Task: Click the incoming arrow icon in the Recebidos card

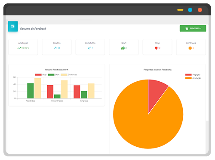Action: tap(89, 48)
